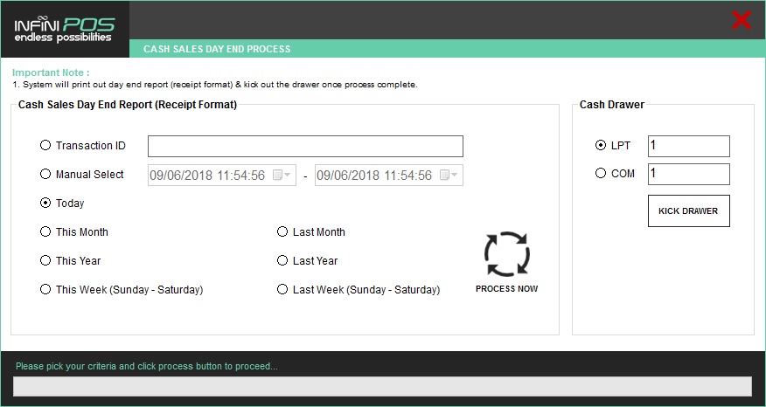Pick This Week (Sunday - Saturday)
The image size is (766, 407).
pos(45,289)
